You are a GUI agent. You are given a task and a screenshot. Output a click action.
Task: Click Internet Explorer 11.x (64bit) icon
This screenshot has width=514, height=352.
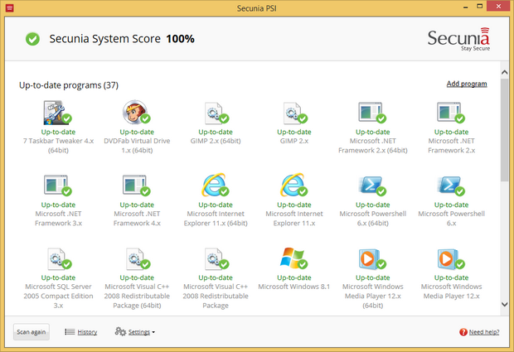pyautogui.click(x=215, y=185)
